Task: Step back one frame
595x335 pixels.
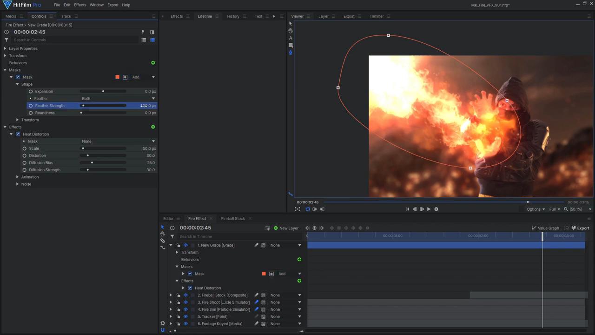Action: pyautogui.click(x=415, y=209)
